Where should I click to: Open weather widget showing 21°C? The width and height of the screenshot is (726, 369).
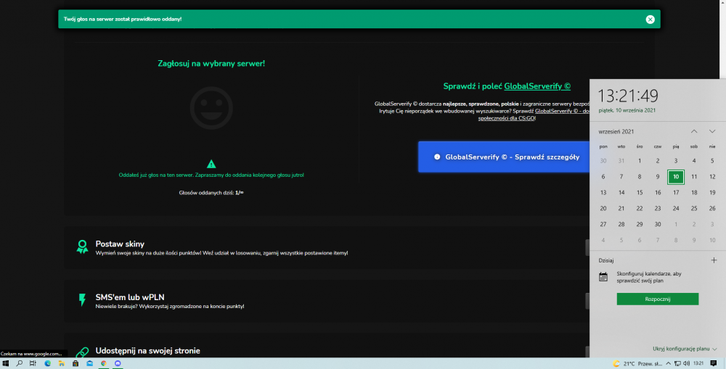pyautogui.click(x=637, y=363)
